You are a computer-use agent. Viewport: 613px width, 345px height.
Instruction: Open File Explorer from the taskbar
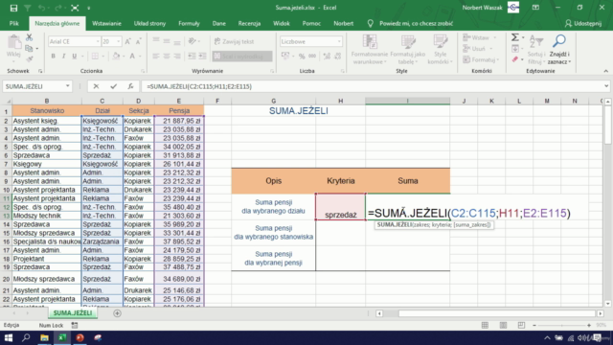tap(44, 337)
